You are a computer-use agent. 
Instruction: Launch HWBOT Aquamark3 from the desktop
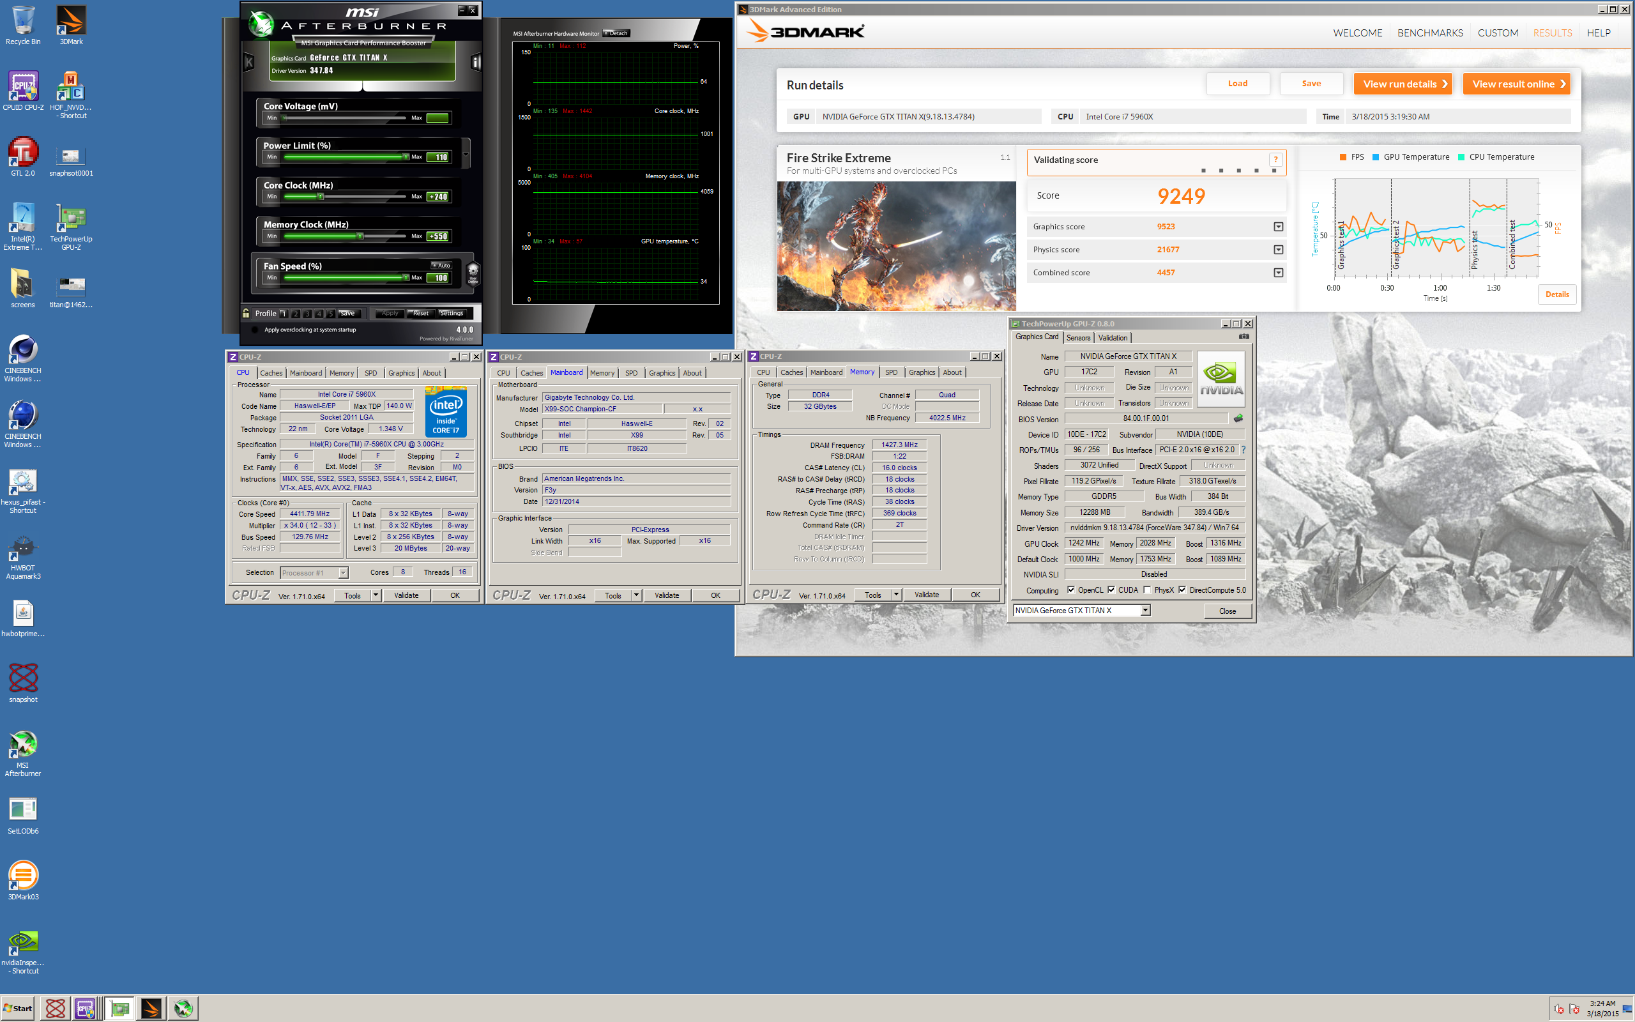(x=23, y=556)
